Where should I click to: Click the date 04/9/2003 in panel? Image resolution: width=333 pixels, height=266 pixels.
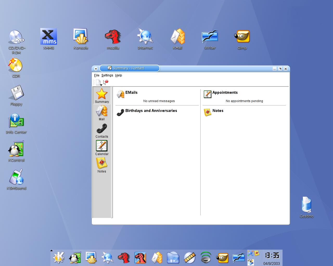click(x=272, y=263)
